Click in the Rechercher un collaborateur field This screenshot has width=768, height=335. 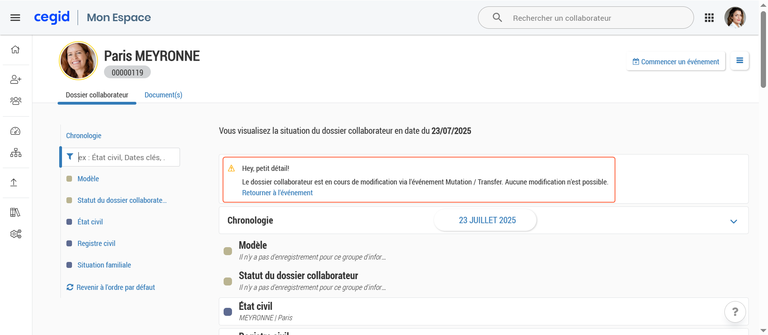(x=586, y=18)
